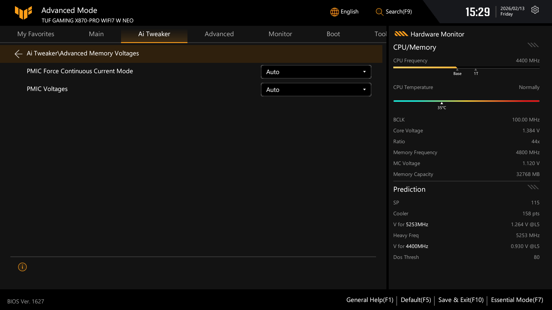Switch to the Monitor tab
The width and height of the screenshot is (552, 310).
coord(280,34)
